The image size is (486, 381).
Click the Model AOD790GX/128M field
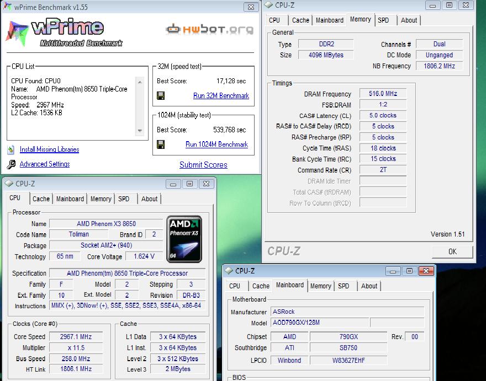click(320, 323)
